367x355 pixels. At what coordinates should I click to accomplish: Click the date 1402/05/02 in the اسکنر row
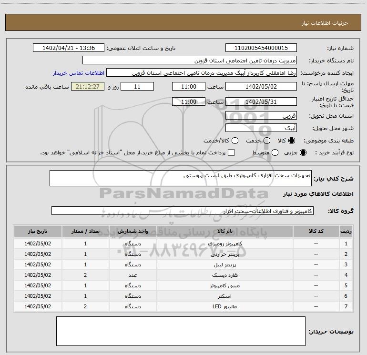(38, 296)
